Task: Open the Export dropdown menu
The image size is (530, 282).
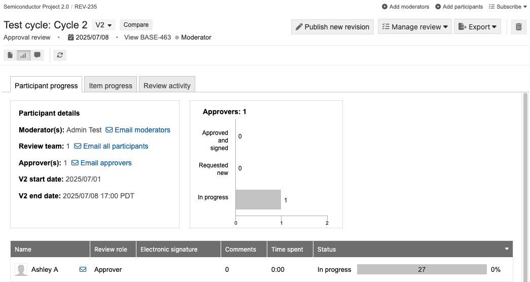Action: point(477,27)
